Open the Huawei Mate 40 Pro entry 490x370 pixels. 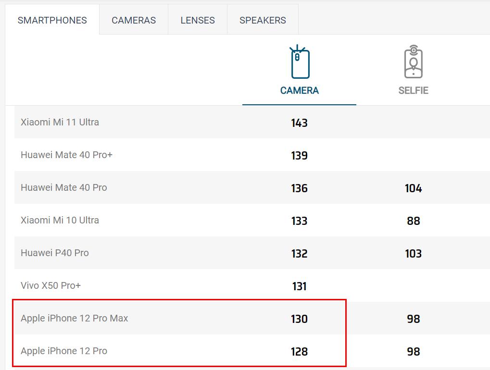point(63,187)
